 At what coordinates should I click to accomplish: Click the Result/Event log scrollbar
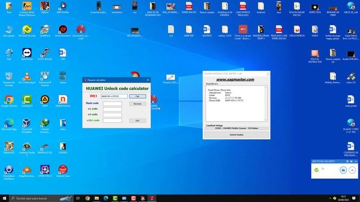[265, 103]
